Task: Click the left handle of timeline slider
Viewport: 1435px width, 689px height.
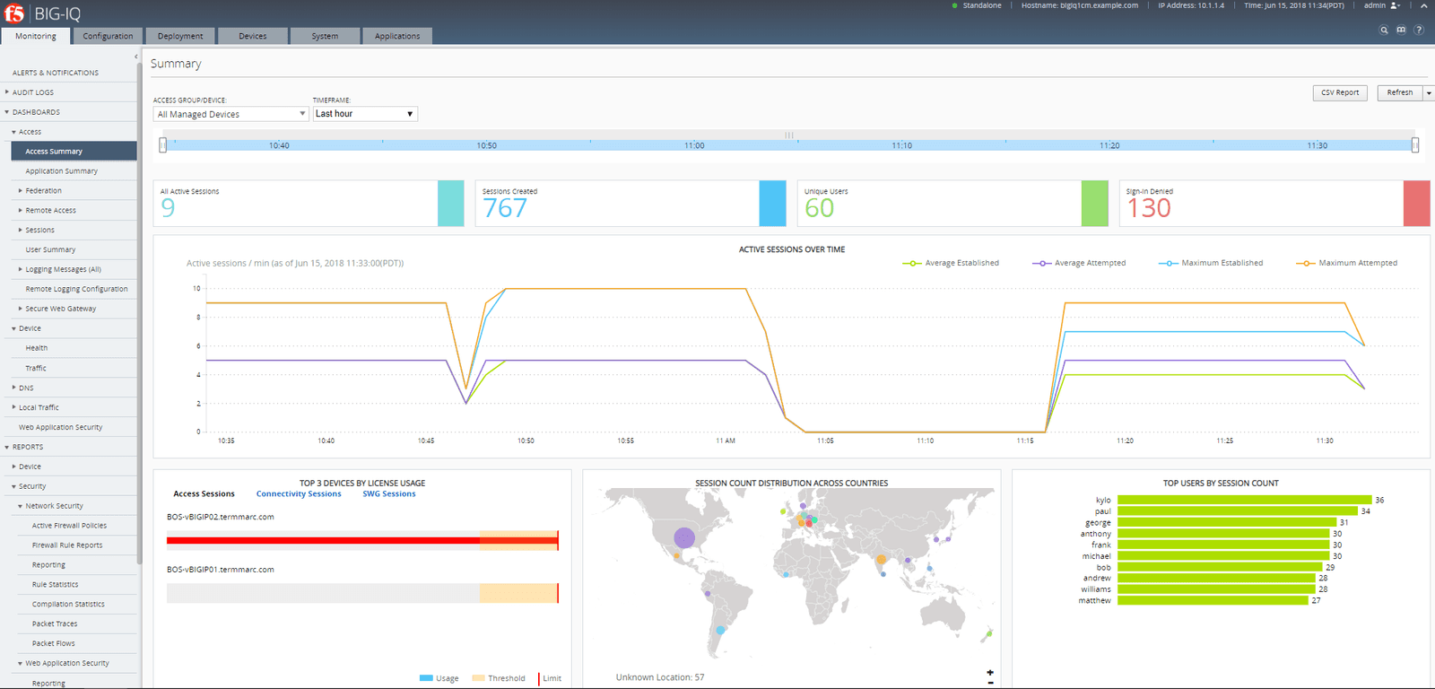Action: (x=162, y=145)
